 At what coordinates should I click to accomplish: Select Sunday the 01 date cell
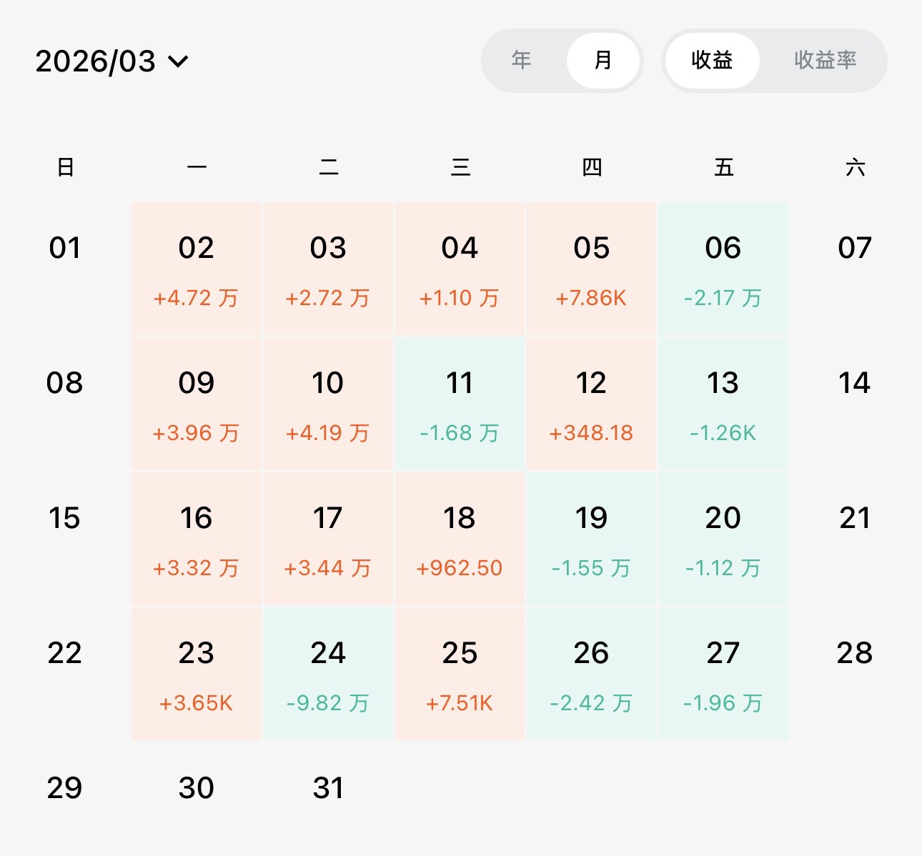(65, 249)
